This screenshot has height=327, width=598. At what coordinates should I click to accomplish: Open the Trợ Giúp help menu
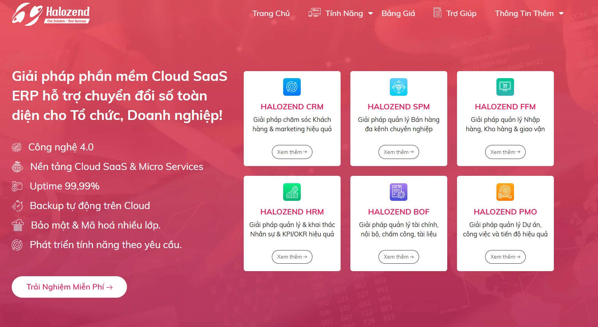coord(461,14)
